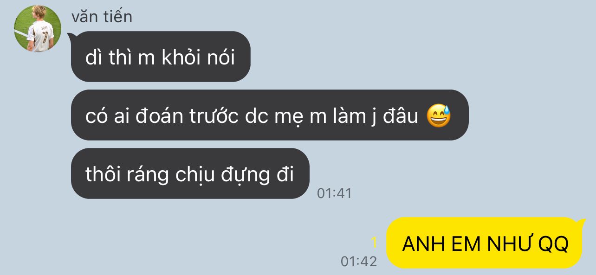Select the message 'thôi ráng chịu đựng đi'
The width and height of the screenshot is (596, 275).
pos(190,173)
